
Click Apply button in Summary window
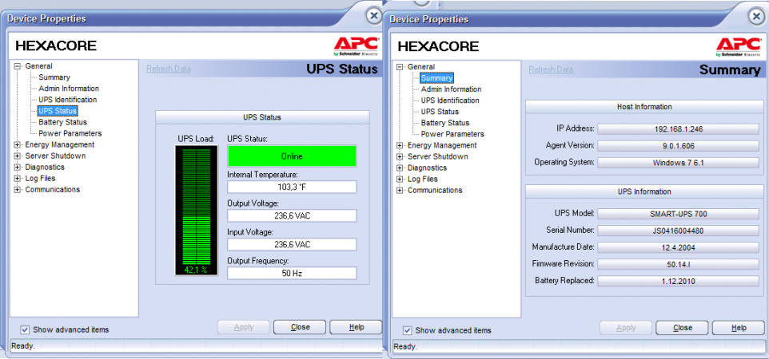(x=626, y=328)
